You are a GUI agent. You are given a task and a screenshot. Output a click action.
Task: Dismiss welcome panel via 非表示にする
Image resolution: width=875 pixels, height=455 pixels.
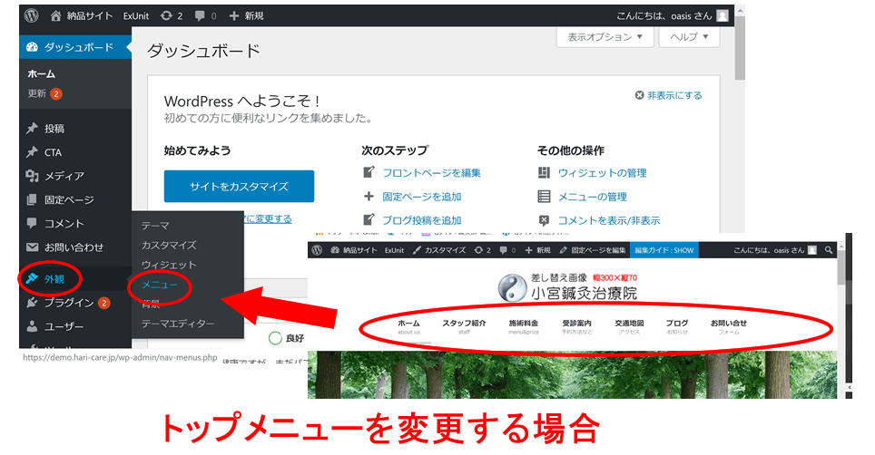coord(669,95)
